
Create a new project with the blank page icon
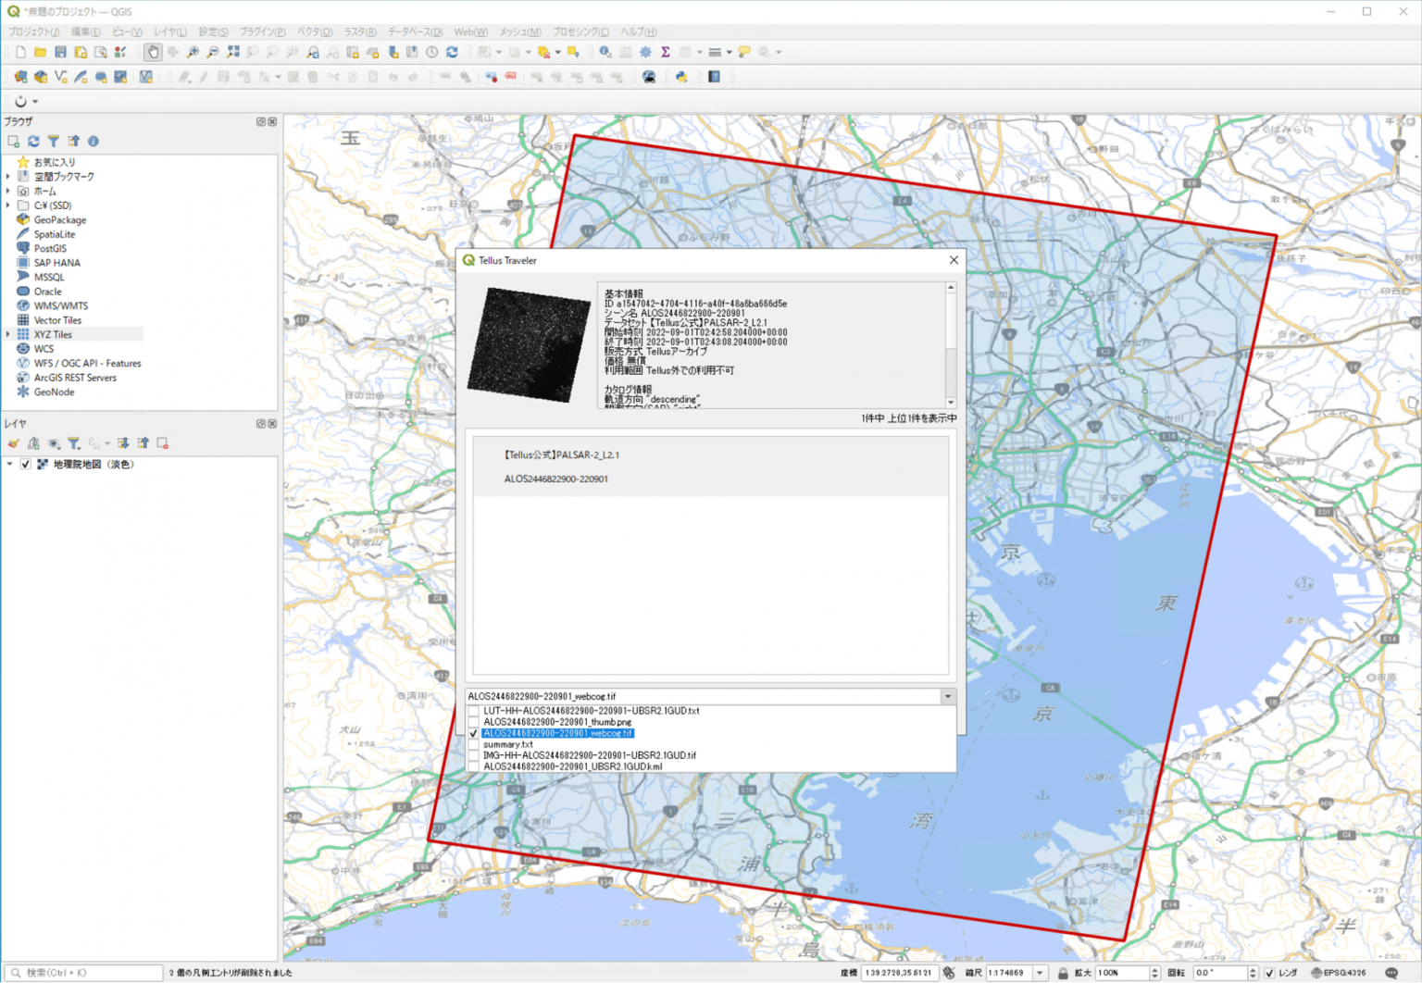pos(20,53)
